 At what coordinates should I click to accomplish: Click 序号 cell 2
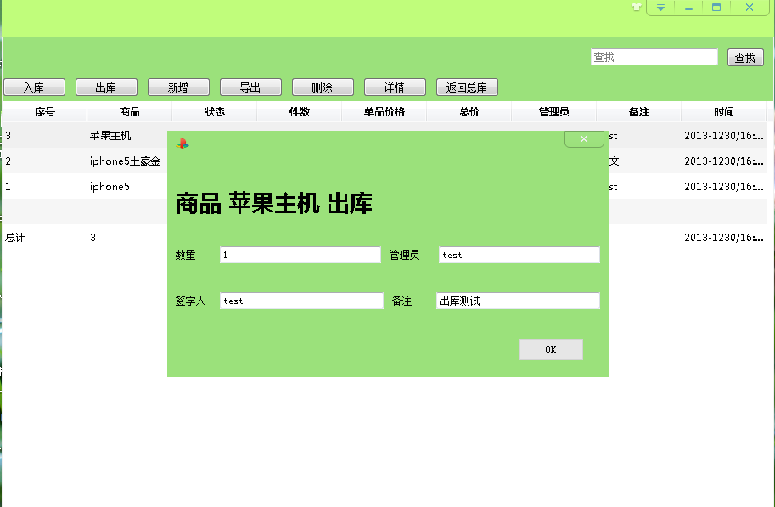8,161
